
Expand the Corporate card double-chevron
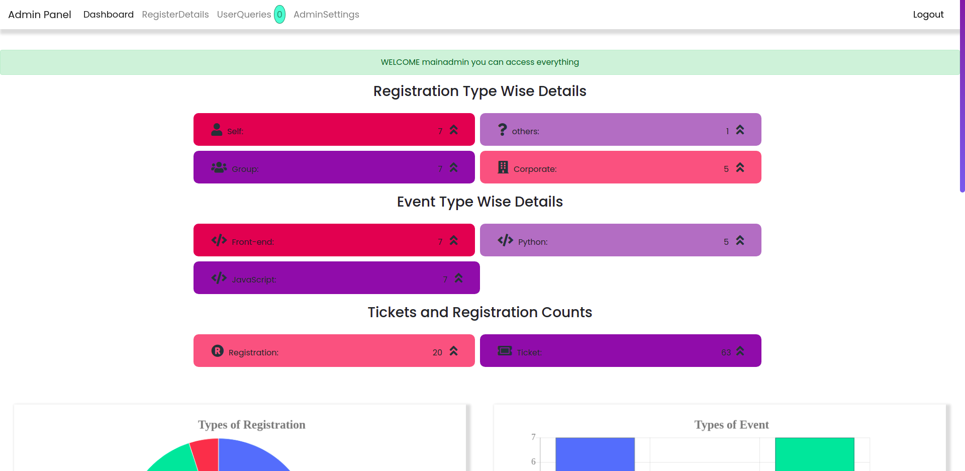[740, 167]
